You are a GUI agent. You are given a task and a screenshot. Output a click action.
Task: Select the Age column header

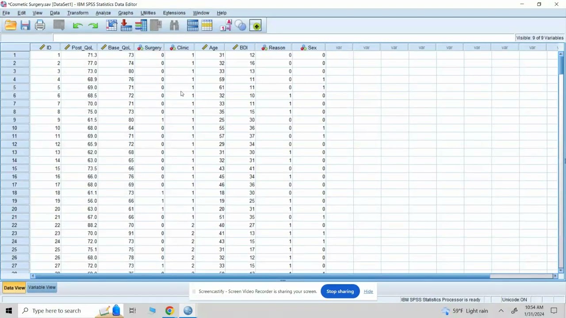pyautogui.click(x=210, y=47)
